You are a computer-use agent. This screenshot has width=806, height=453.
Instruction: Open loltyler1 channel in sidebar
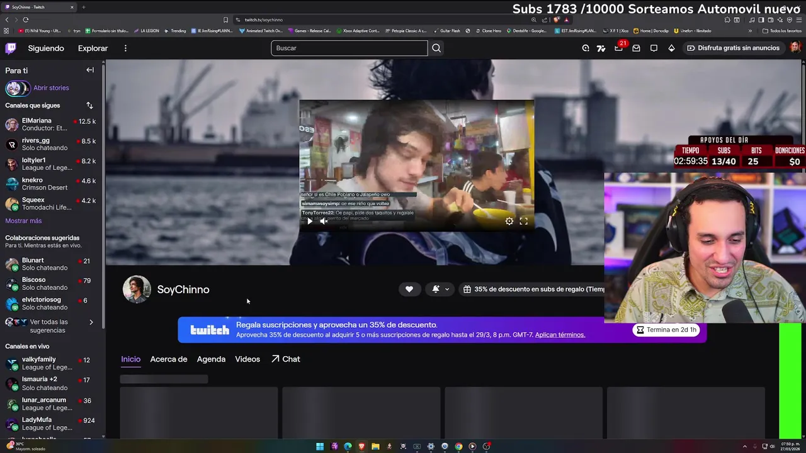coord(50,164)
